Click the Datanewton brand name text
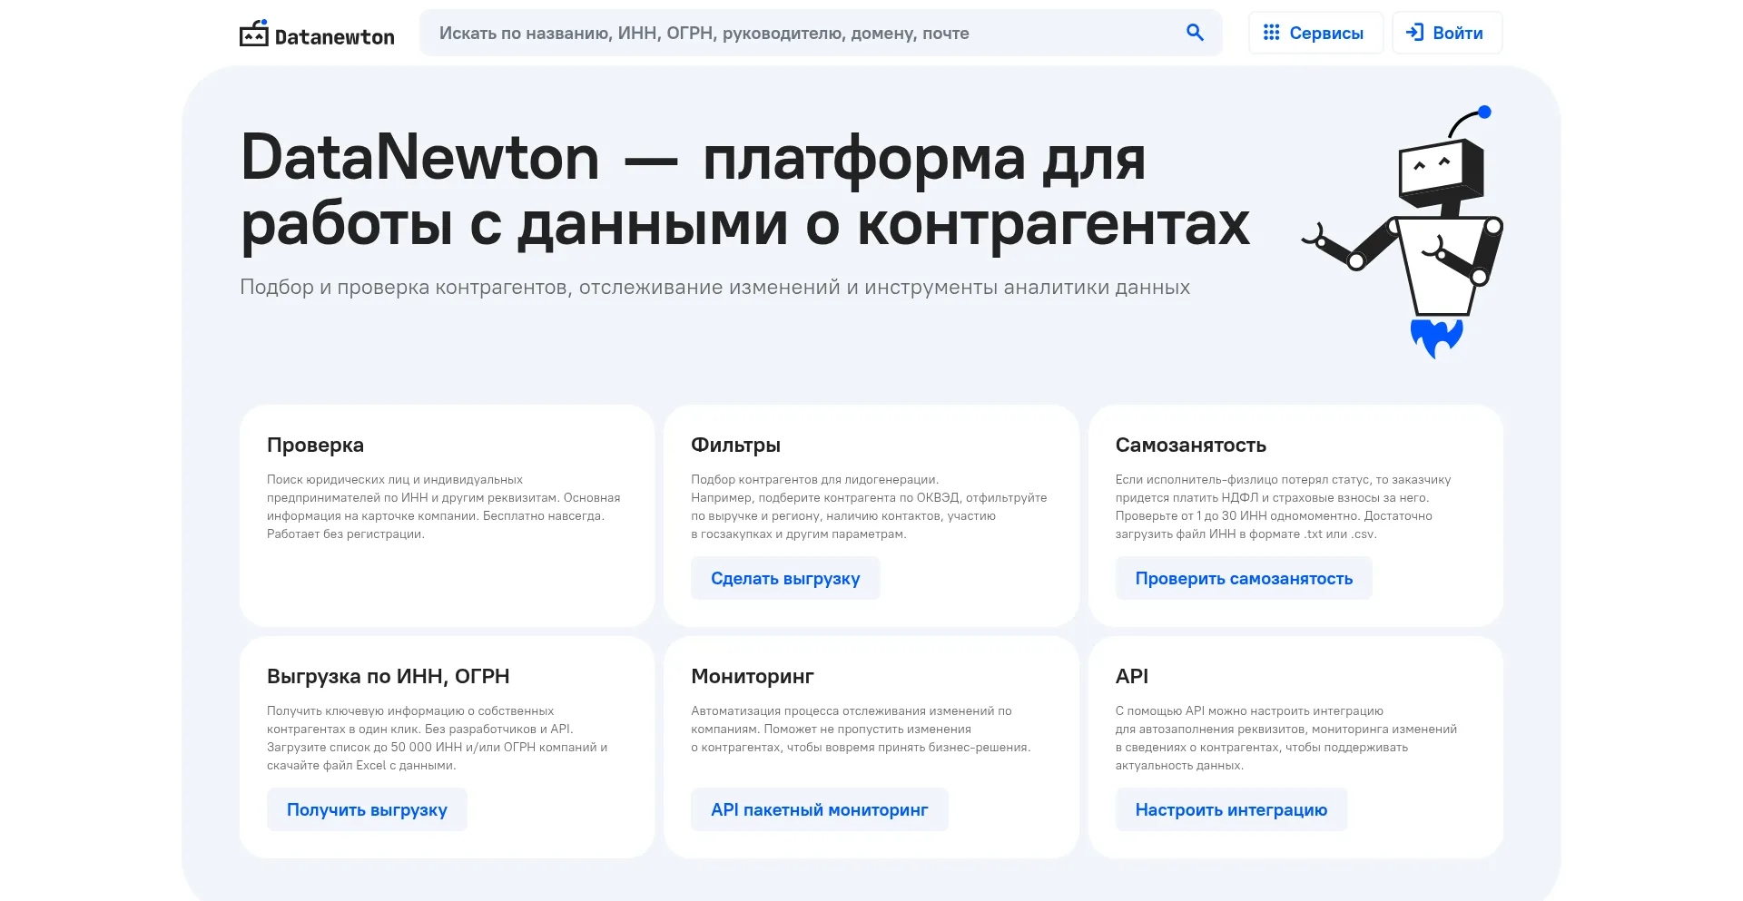 (x=334, y=37)
